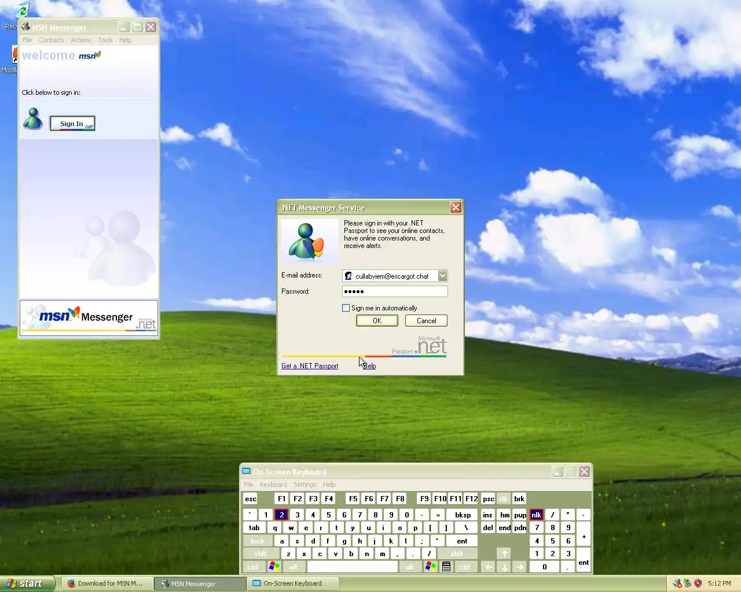Screen dimensions: 741x592
Task: Toggle the nlk num lock key
Action: pos(537,515)
